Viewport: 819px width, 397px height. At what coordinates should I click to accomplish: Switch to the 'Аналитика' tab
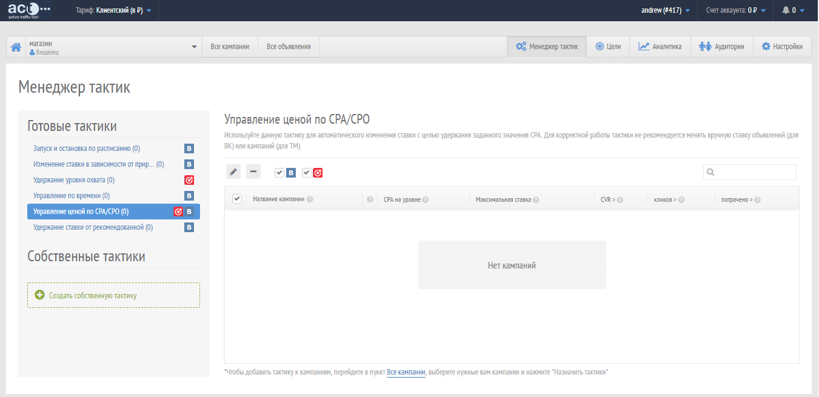click(x=660, y=47)
